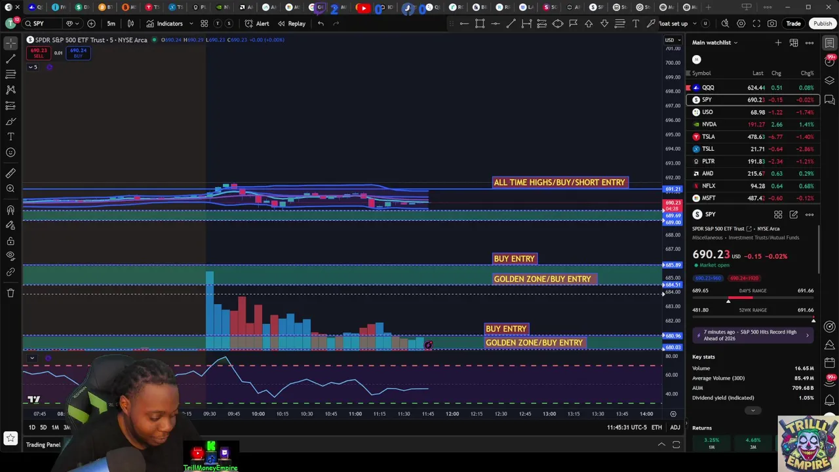
Task: Select the crosshair cursor tool
Action: [x=10, y=43]
